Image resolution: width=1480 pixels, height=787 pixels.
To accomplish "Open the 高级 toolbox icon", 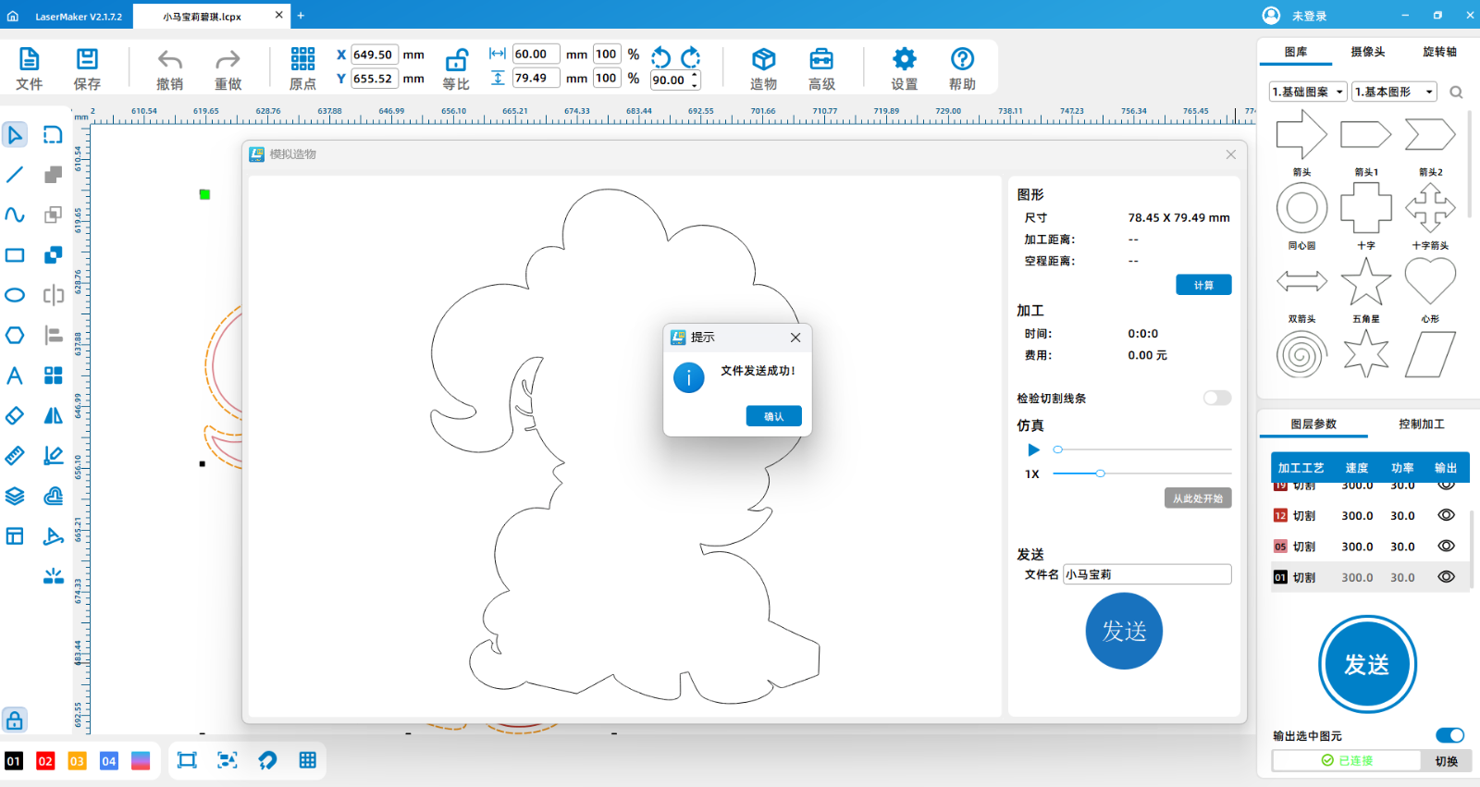I will pos(821,60).
